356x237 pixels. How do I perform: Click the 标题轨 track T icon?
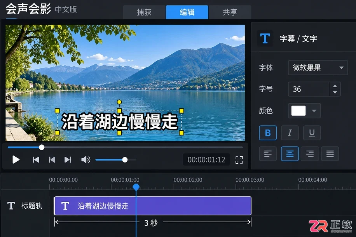11,206
